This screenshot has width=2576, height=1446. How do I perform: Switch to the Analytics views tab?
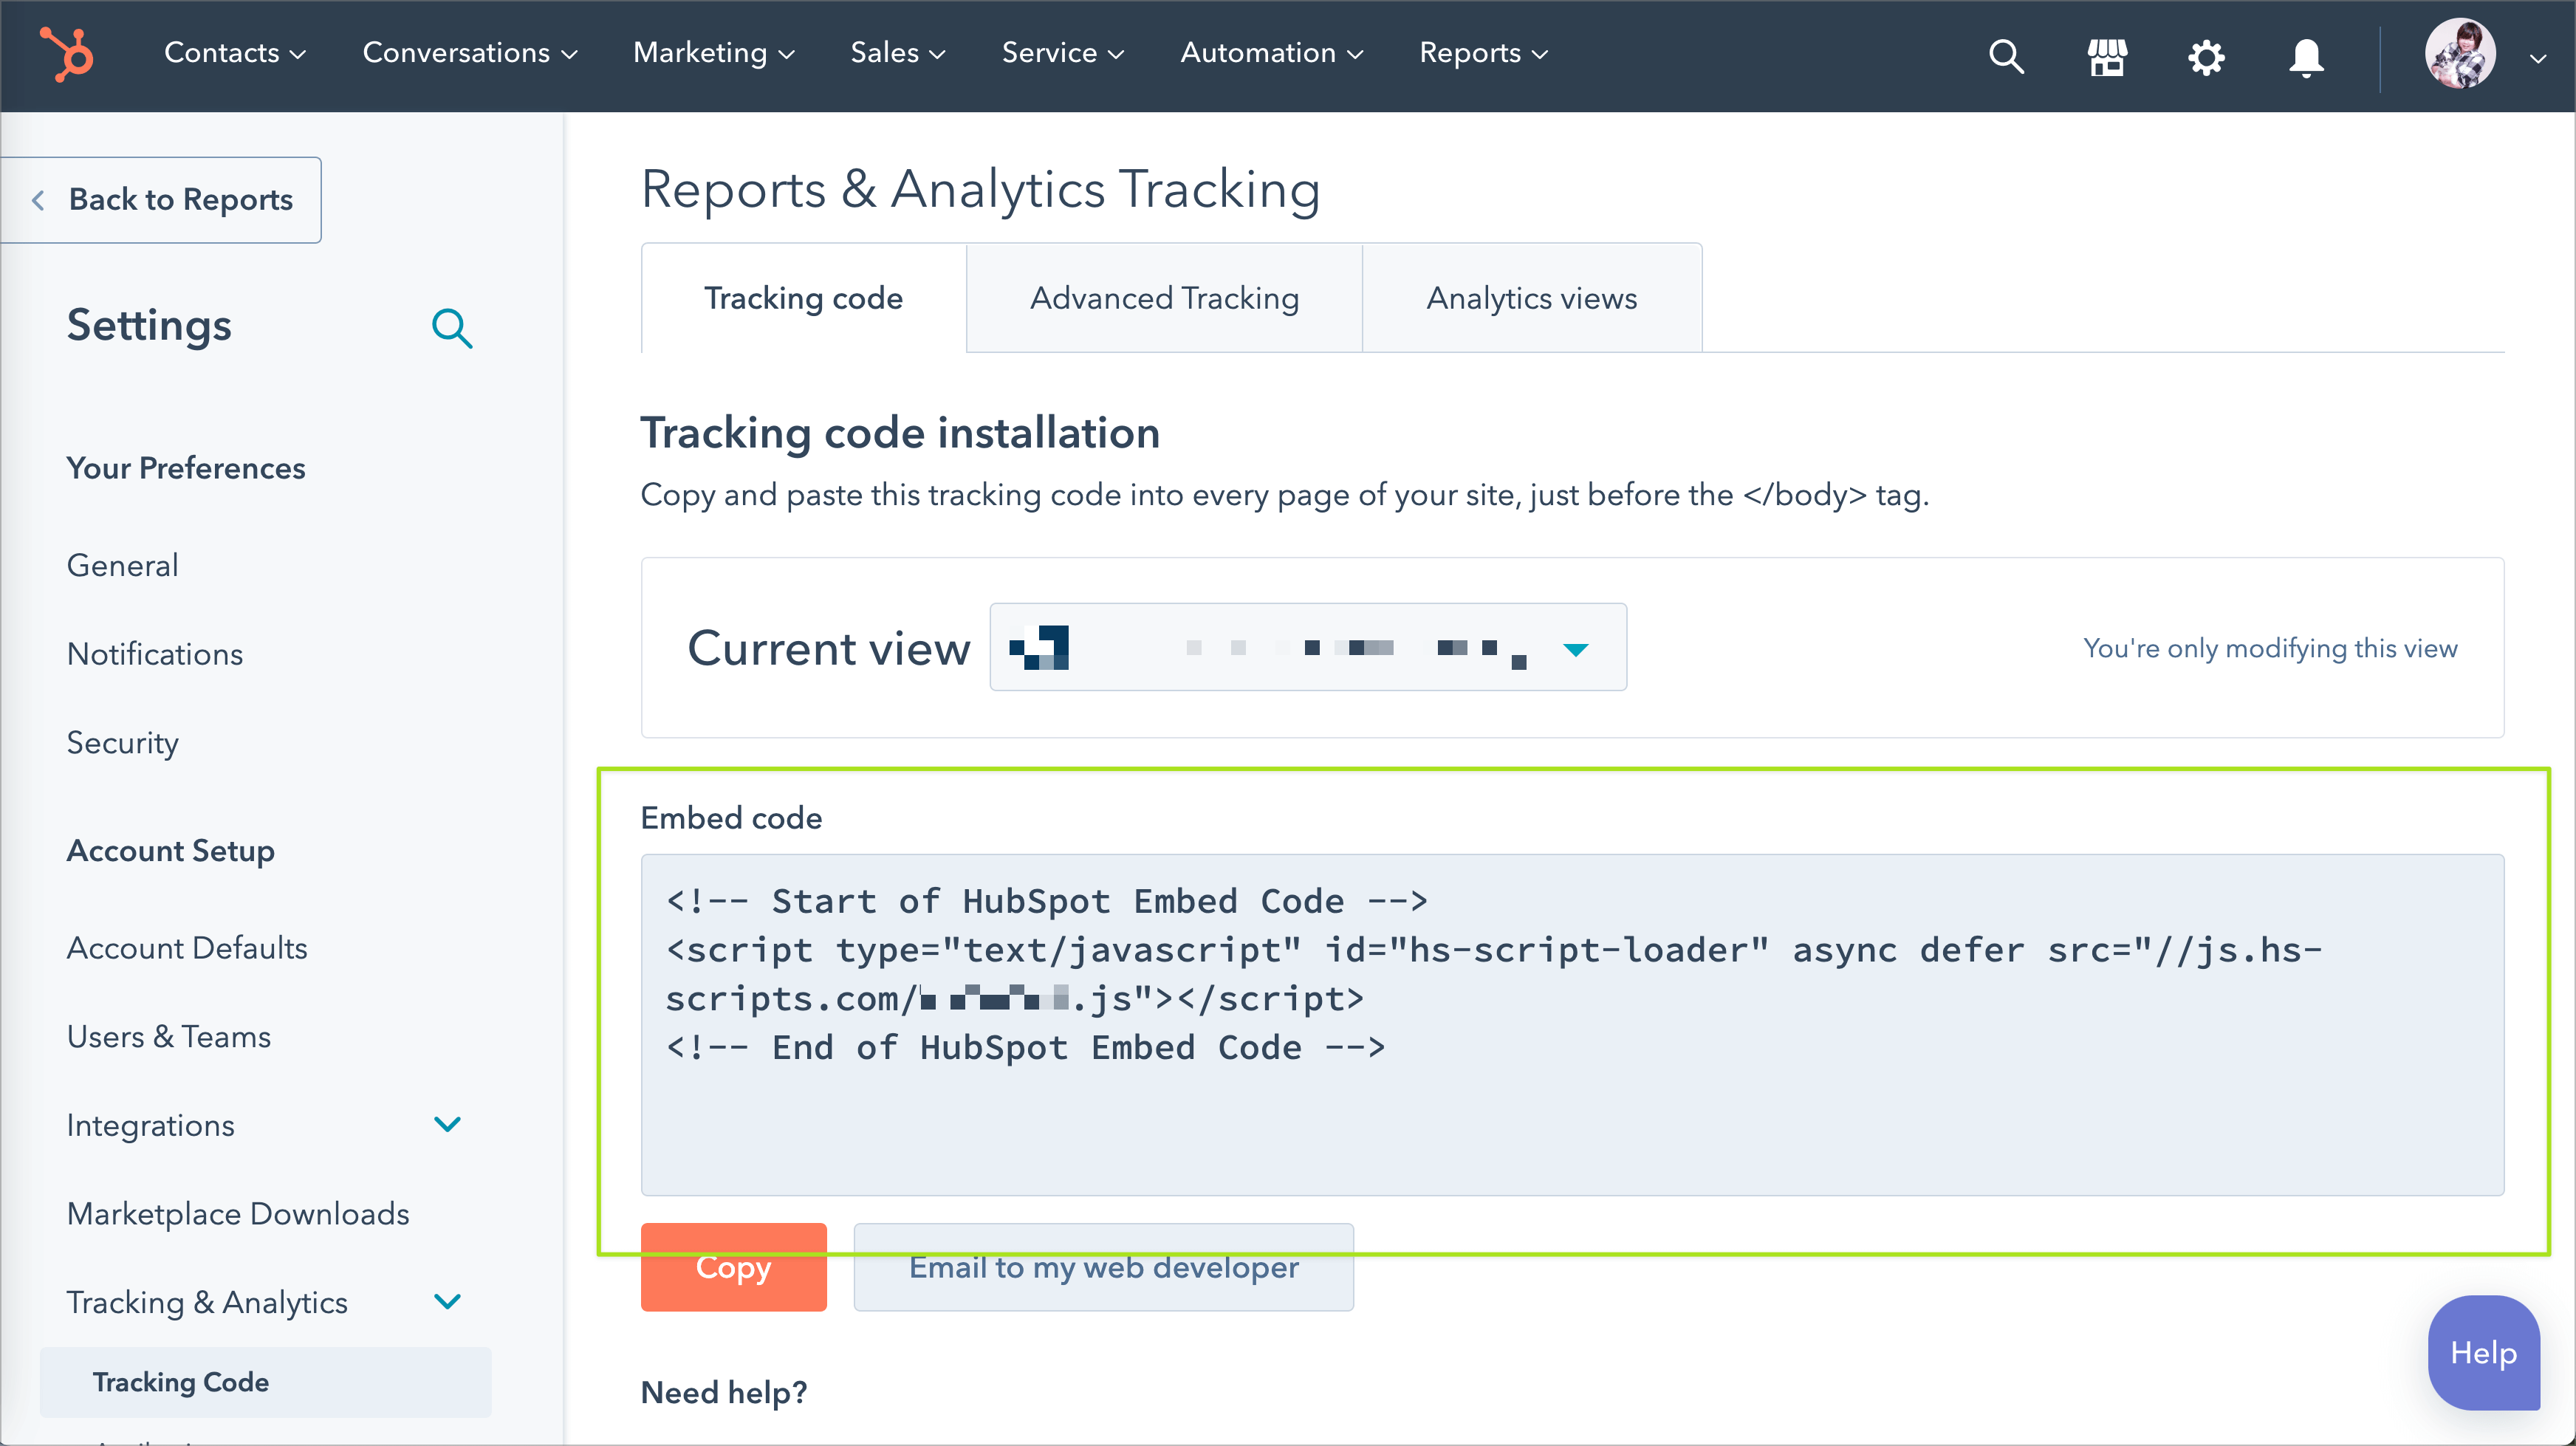1531,298
